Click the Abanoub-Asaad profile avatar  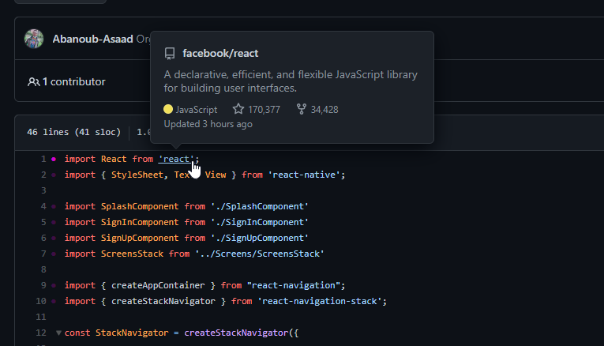coord(34,39)
